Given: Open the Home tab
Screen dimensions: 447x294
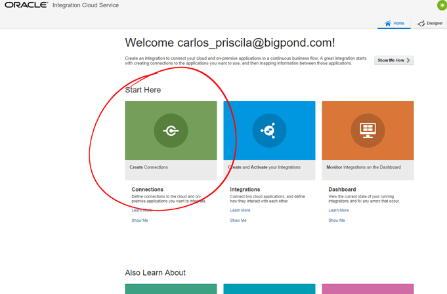Looking at the screenshot, I should click(394, 23).
